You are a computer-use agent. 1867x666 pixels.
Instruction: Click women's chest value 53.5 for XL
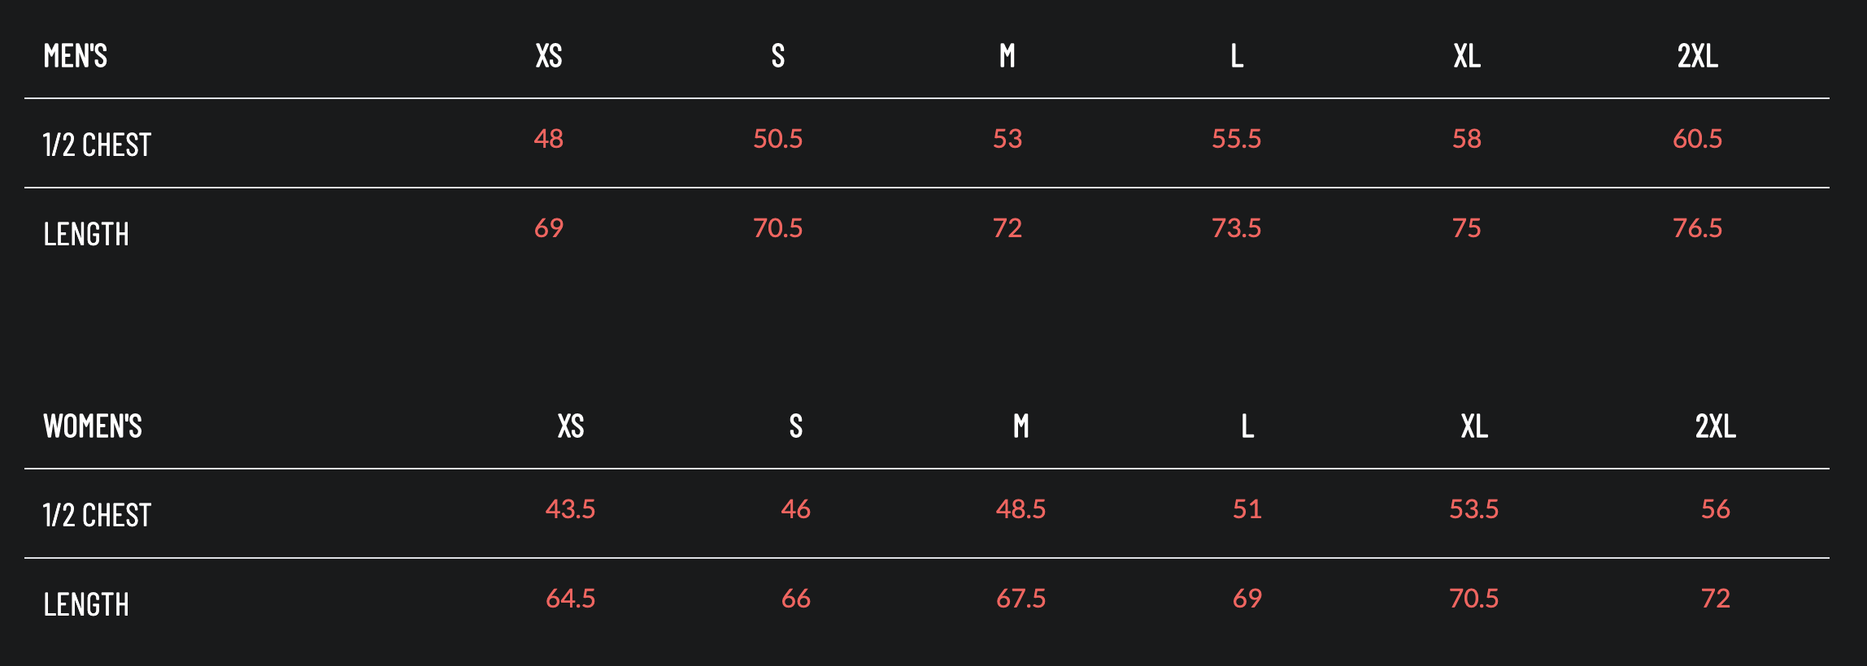pos(1473,509)
